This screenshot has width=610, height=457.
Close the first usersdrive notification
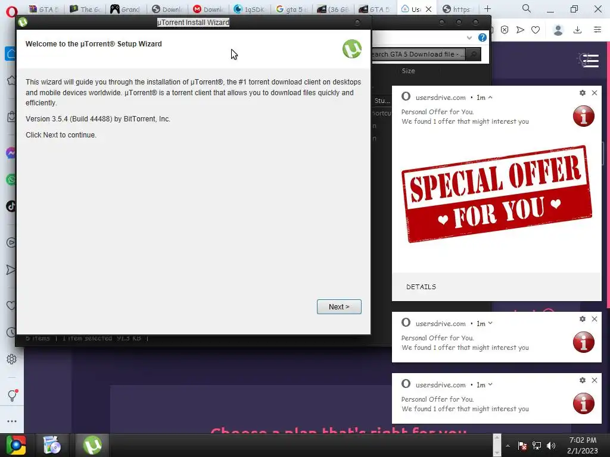[595, 93]
